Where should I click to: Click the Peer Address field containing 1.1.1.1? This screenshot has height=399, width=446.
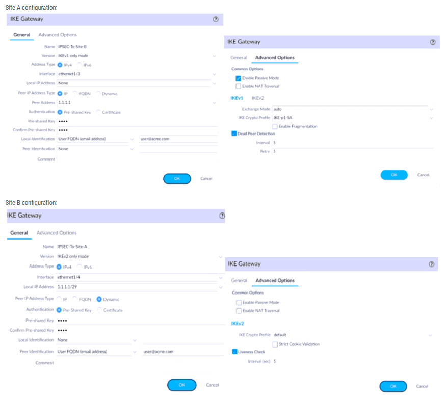coord(133,102)
